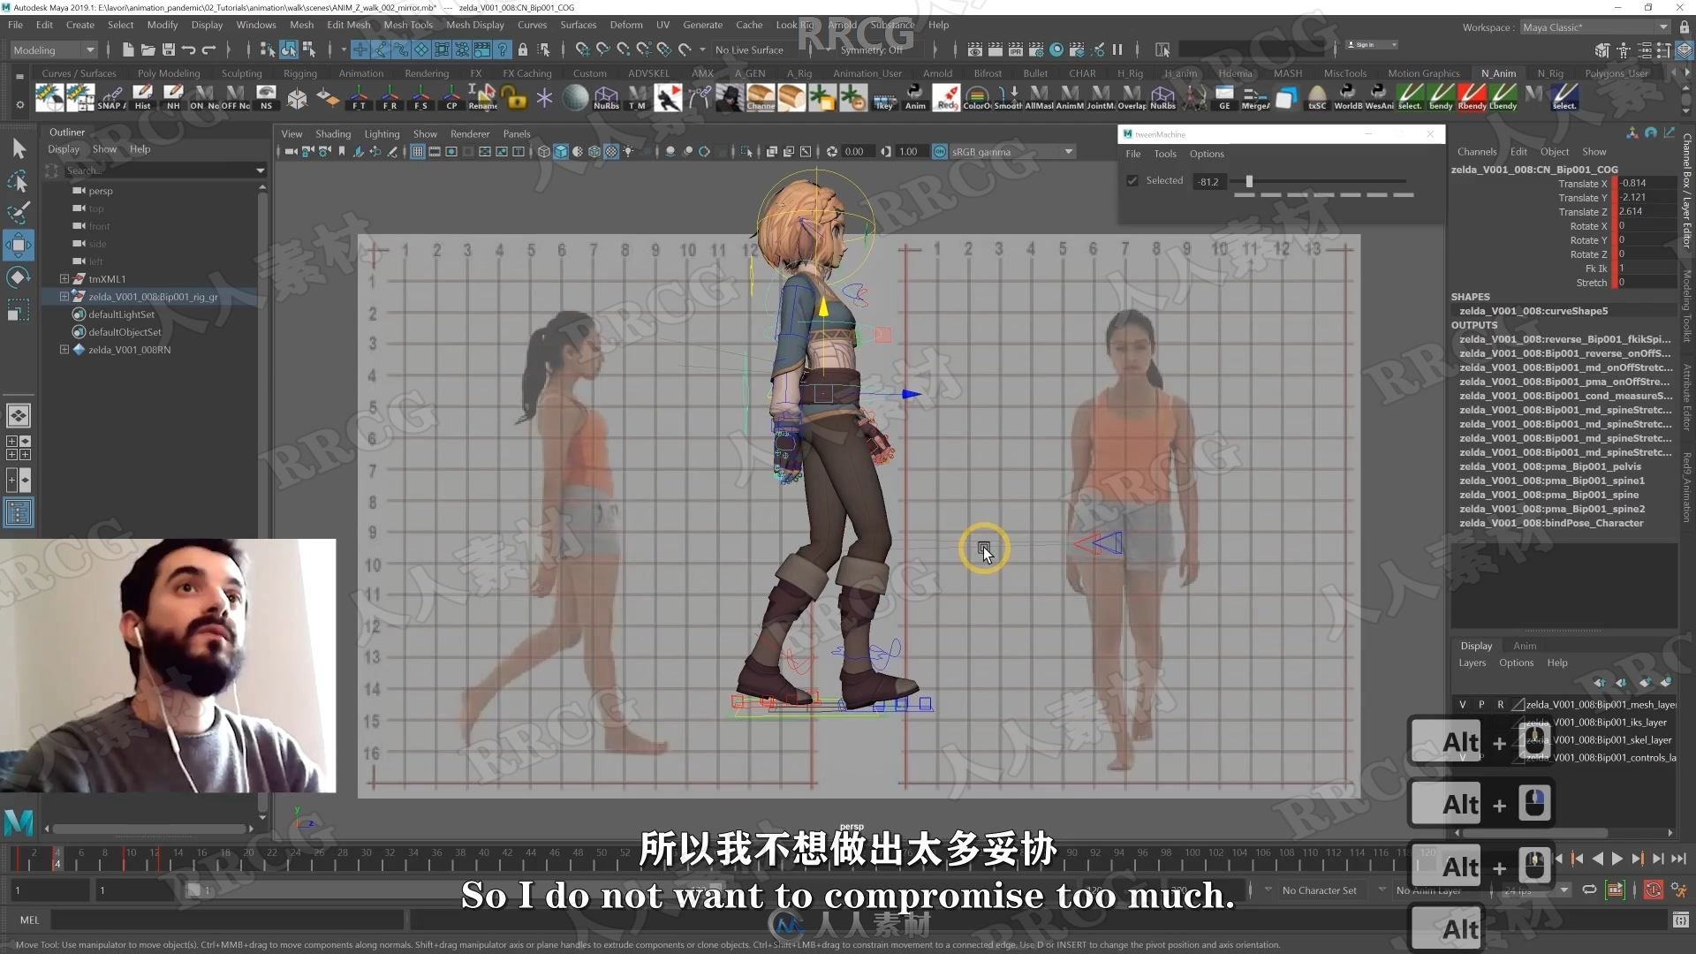Open the Modeling menu set dropdown
This screenshot has height=954, width=1696.
pyautogui.click(x=53, y=50)
